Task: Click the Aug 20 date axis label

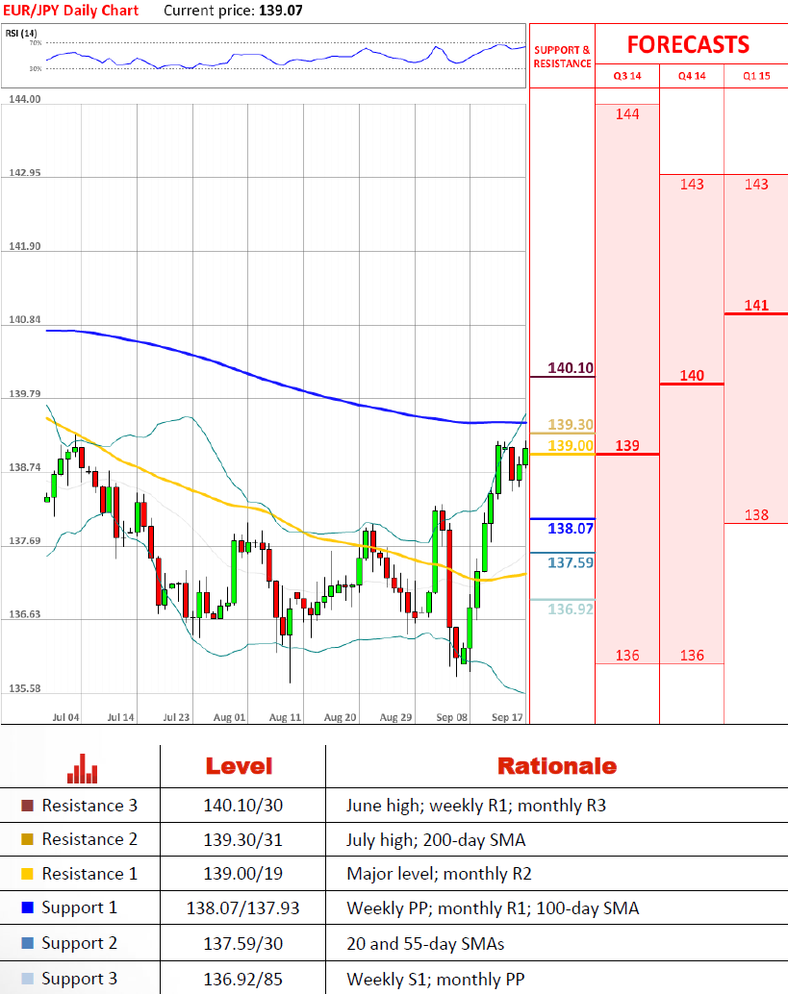Action: point(340,717)
